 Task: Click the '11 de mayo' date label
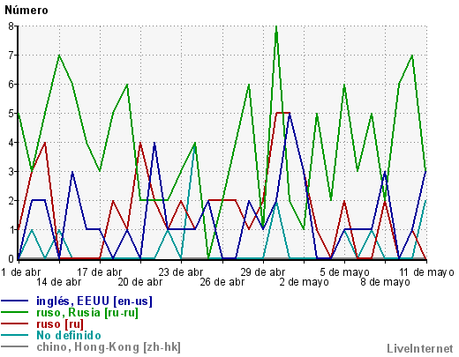point(426,272)
